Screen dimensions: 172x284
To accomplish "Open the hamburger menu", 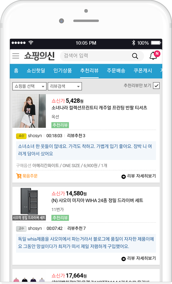I will (x=16, y=56).
